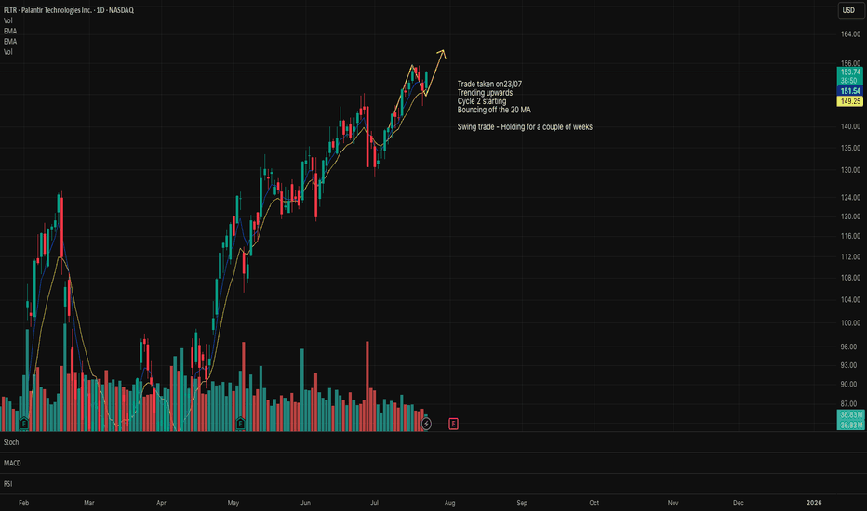Image resolution: width=867 pixels, height=511 pixels.
Task: Open the red upcoming earnings E marker
Action: 453,424
